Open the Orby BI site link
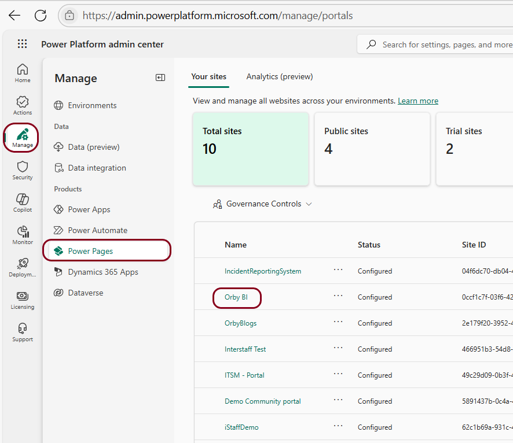This screenshot has width=513, height=443. point(236,297)
